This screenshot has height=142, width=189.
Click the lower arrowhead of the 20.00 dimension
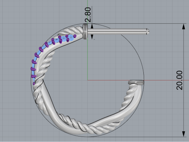click(184, 134)
